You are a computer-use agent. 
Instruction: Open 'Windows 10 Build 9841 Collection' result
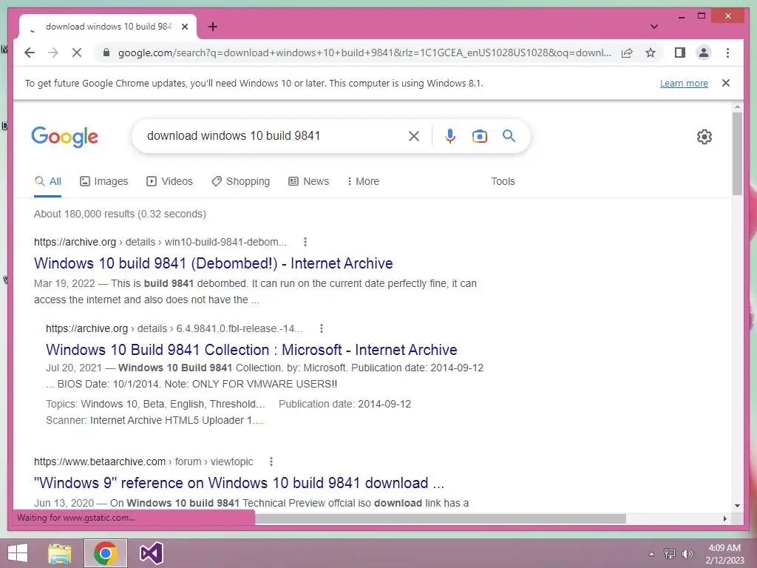[251, 350]
